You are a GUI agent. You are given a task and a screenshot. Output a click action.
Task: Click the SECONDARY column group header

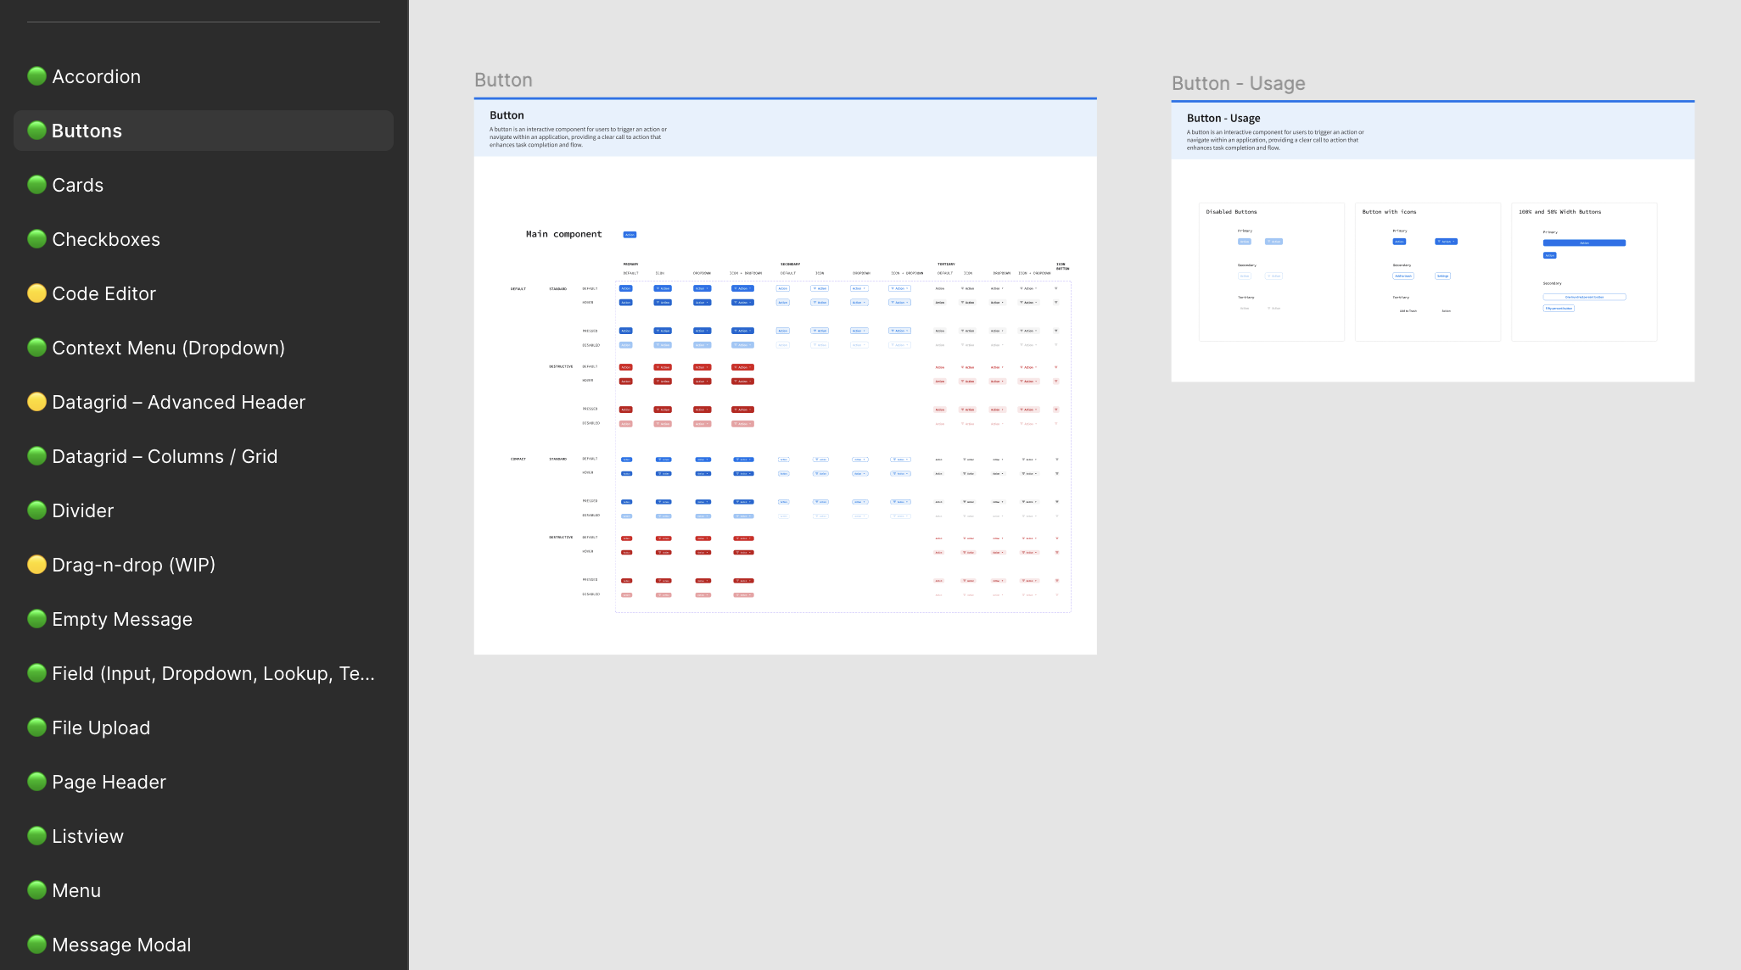pyautogui.click(x=790, y=265)
